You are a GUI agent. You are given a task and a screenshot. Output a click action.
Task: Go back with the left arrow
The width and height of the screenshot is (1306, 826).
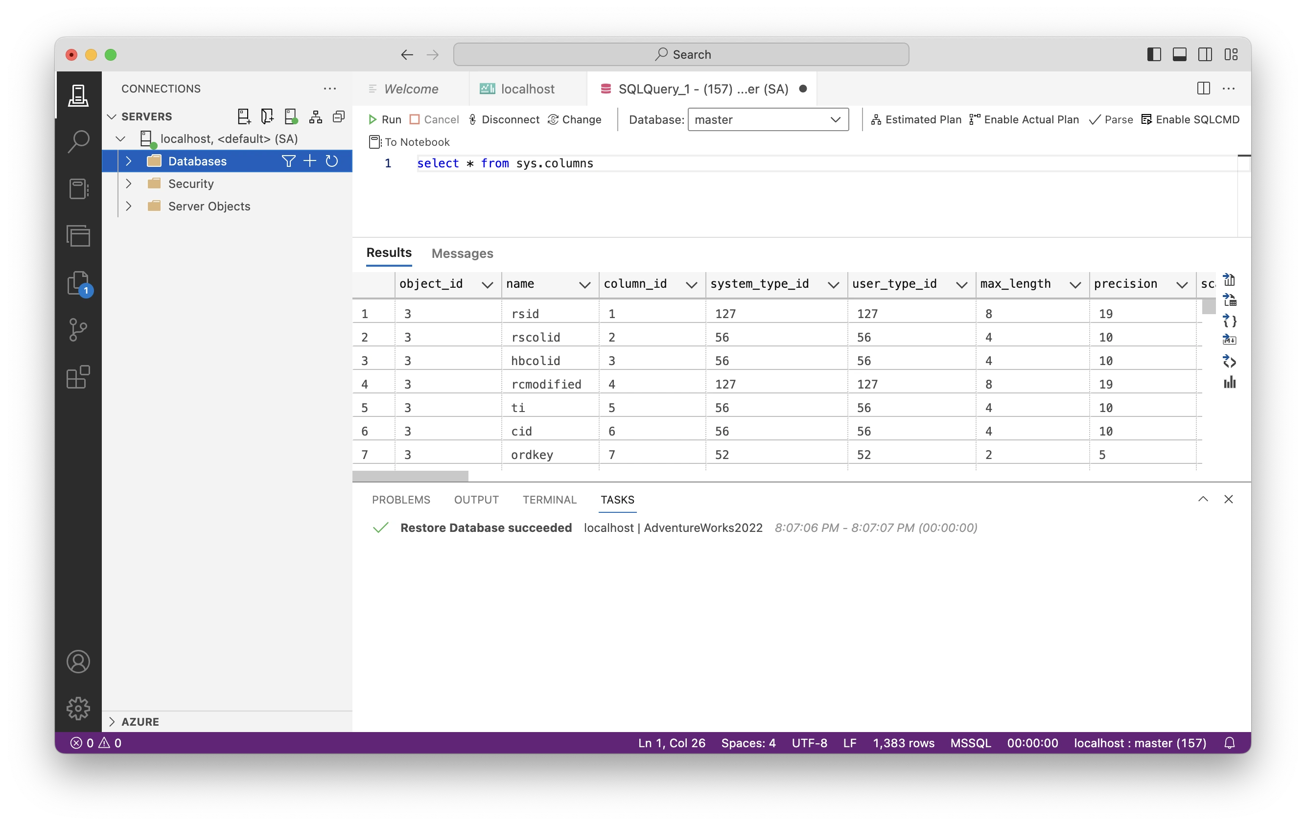click(407, 55)
